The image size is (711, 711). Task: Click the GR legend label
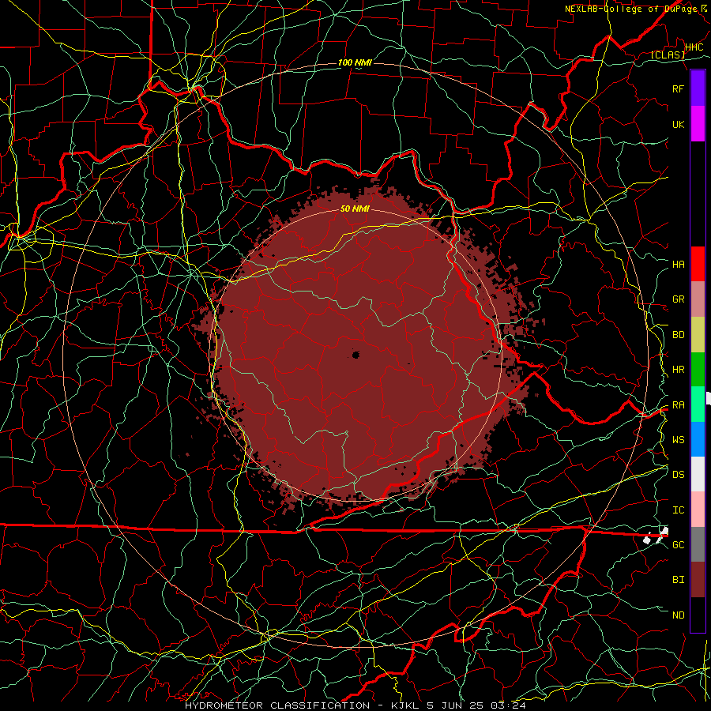pyautogui.click(x=679, y=299)
